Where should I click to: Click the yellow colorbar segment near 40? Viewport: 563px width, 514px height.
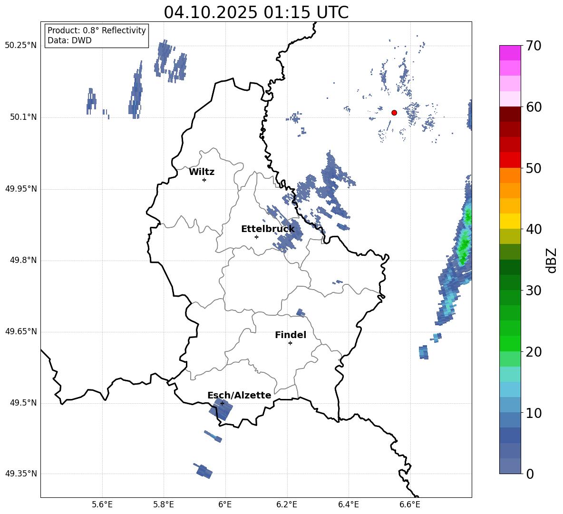coord(510,221)
